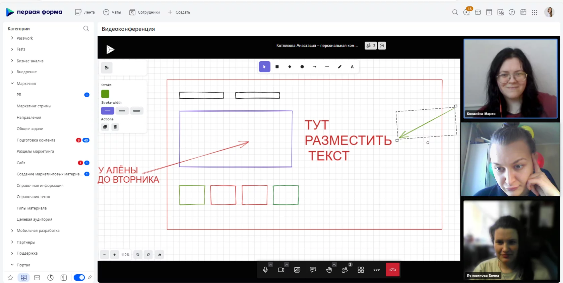563x283 pixels.
Task: Open the Чаты section
Action: (x=112, y=12)
